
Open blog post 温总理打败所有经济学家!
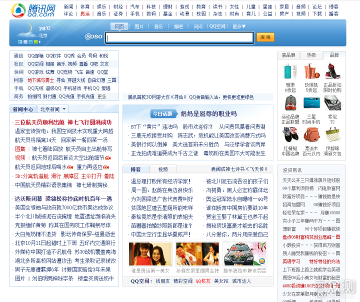pyautogui.click(x=160, y=181)
